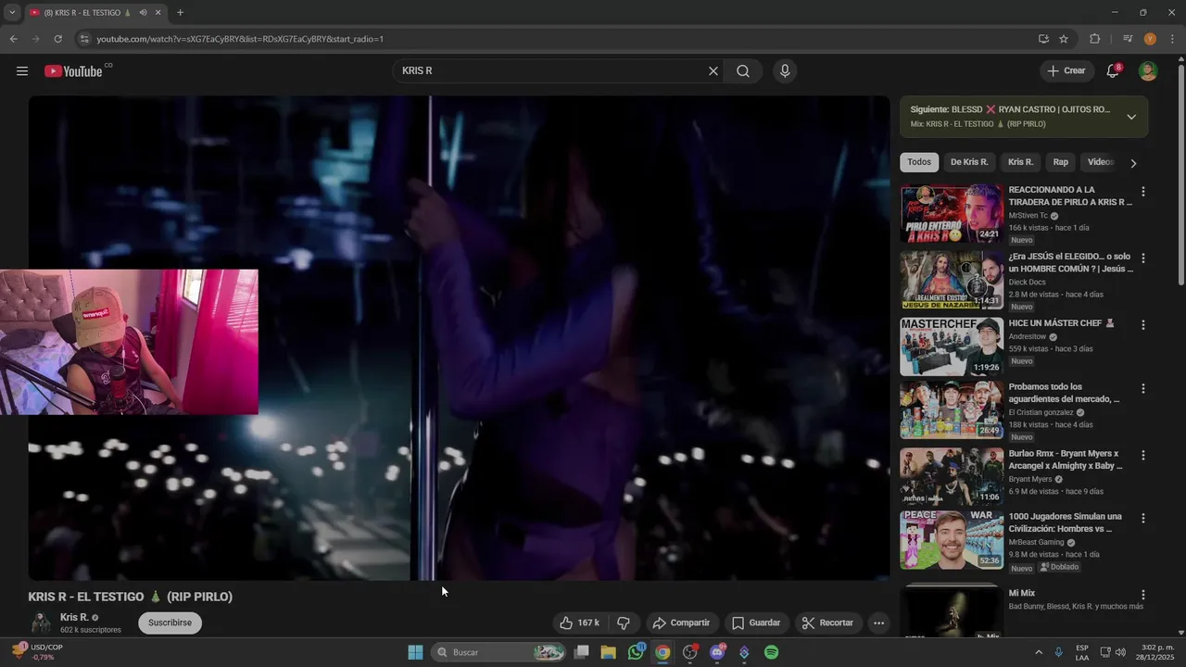The height and width of the screenshot is (667, 1186).
Task: Open the MASTERCHEF video thumbnail
Action: coord(952,346)
